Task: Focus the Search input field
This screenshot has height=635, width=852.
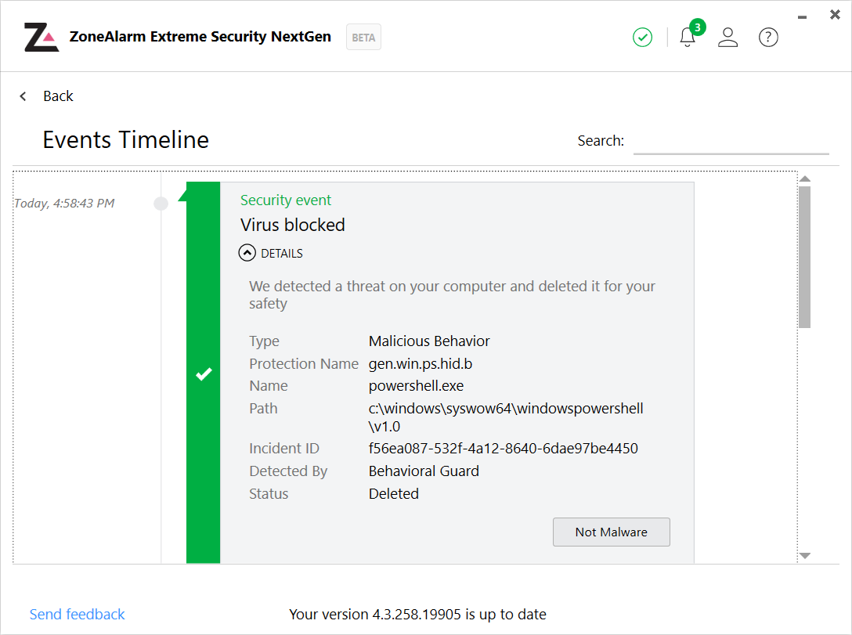Action: tap(731, 142)
